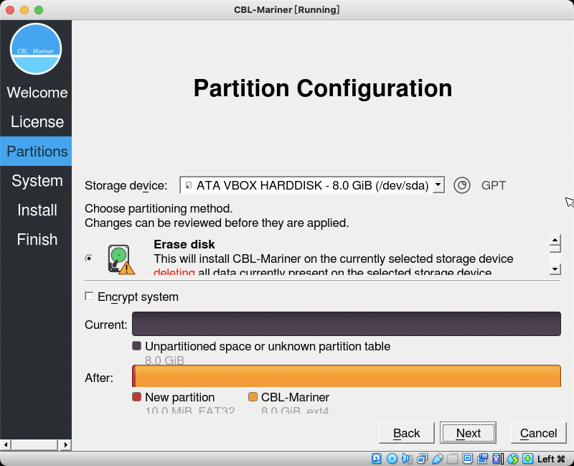The height and width of the screenshot is (466, 574).
Task: Open the Storage device dropdown arrow
Action: pos(438,185)
